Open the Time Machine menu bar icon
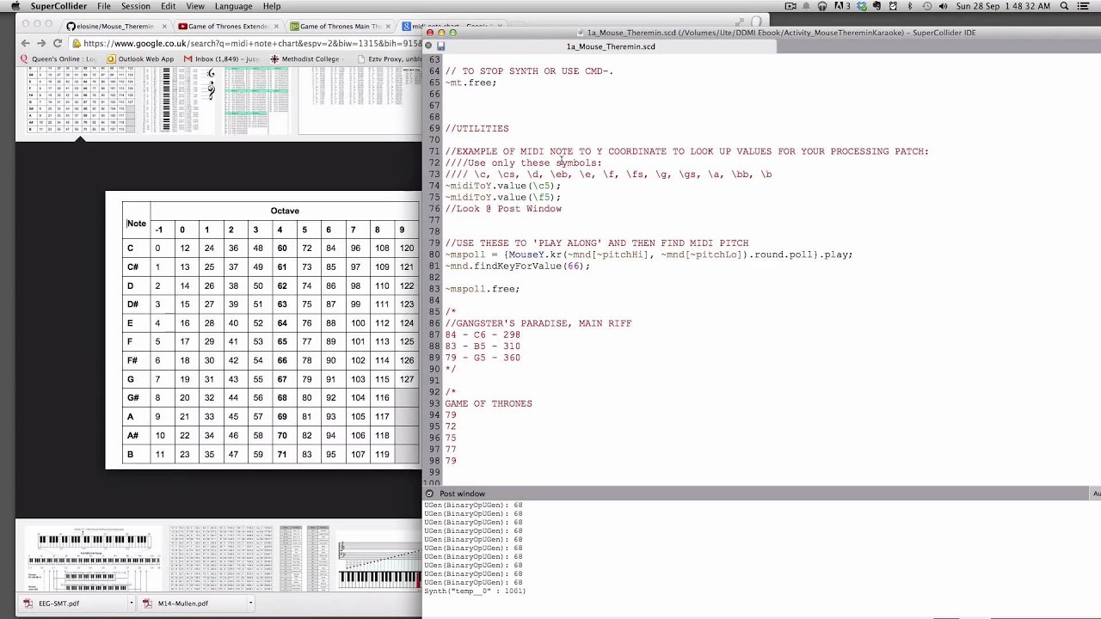This screenshot has width=1101, height=619. pos(926,6)
